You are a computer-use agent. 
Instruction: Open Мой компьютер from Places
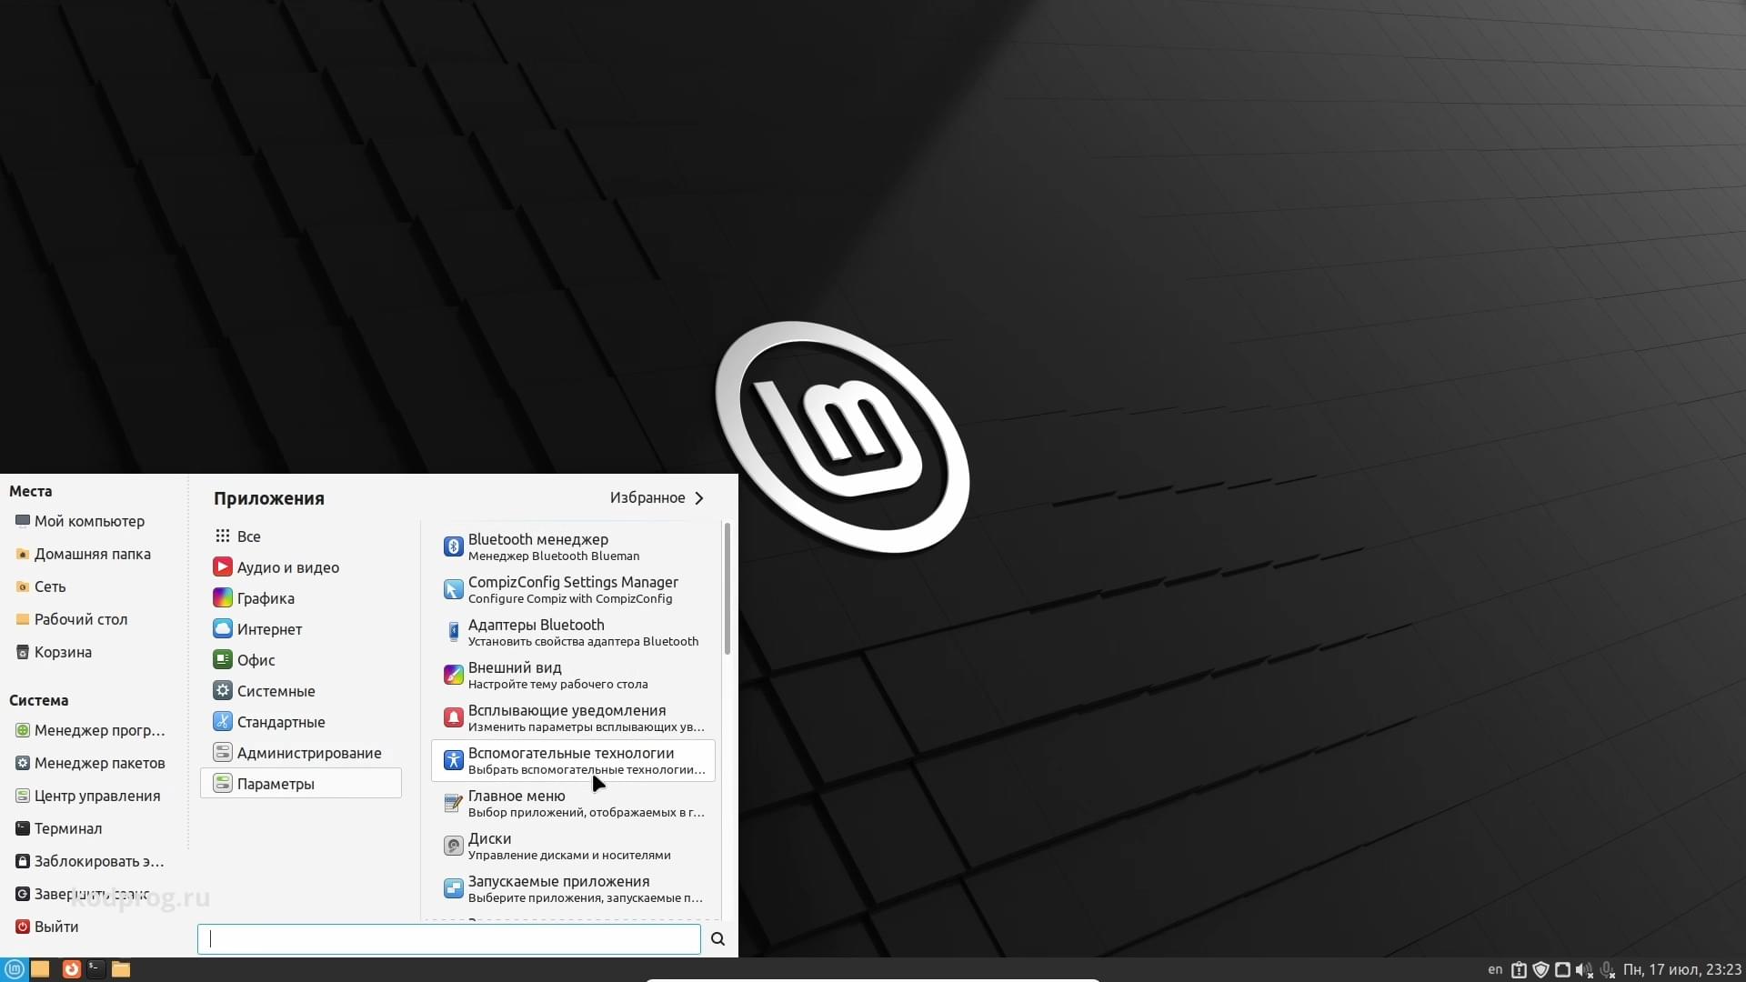click(80, 521)
